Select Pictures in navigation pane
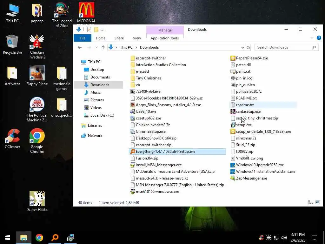The height and width of the screenshot is (244, 325). click(x=97, y=100)
